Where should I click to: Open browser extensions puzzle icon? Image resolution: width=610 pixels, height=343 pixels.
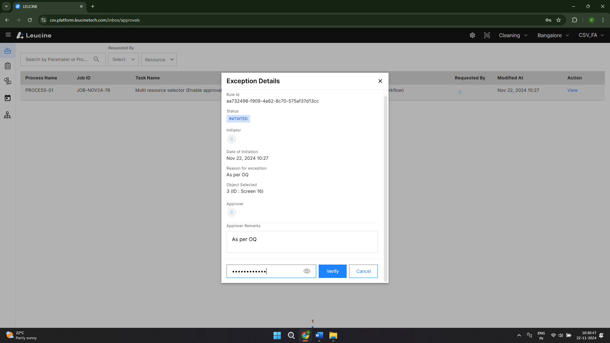tap(574, 20)
